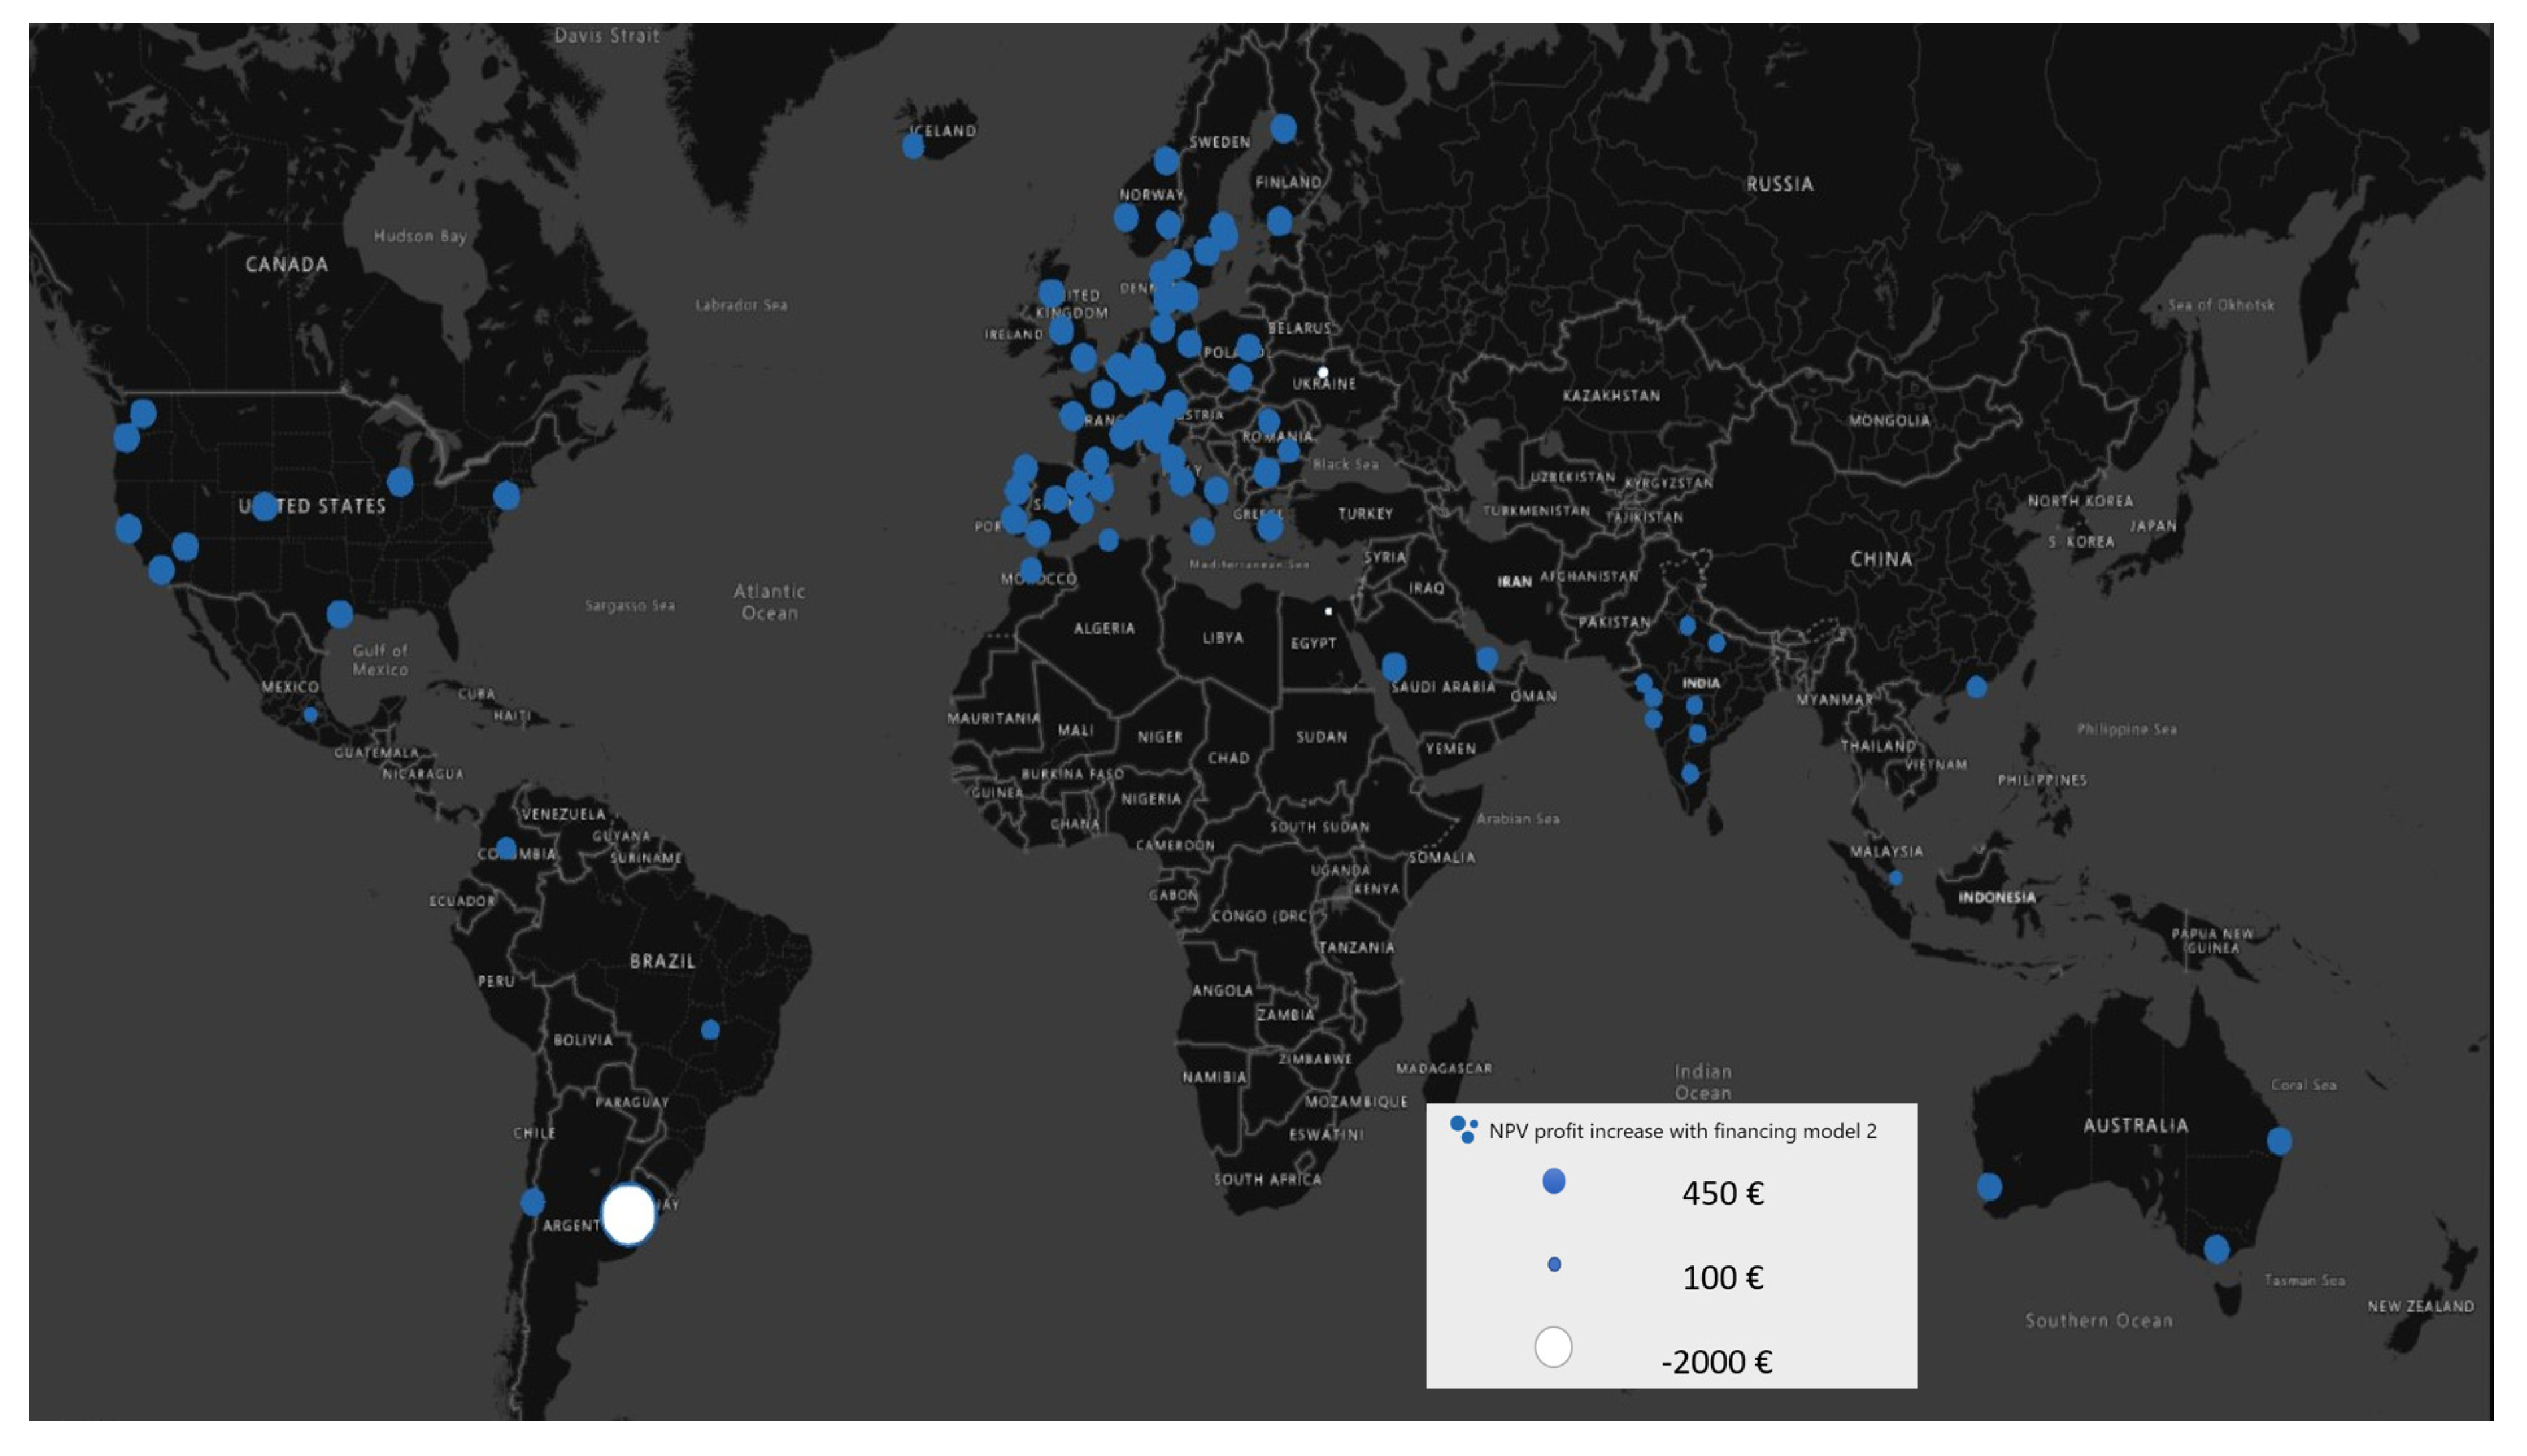2527x1456 pixels.
Task: Click the large white bubble in Argentina
Action: 628,1214
